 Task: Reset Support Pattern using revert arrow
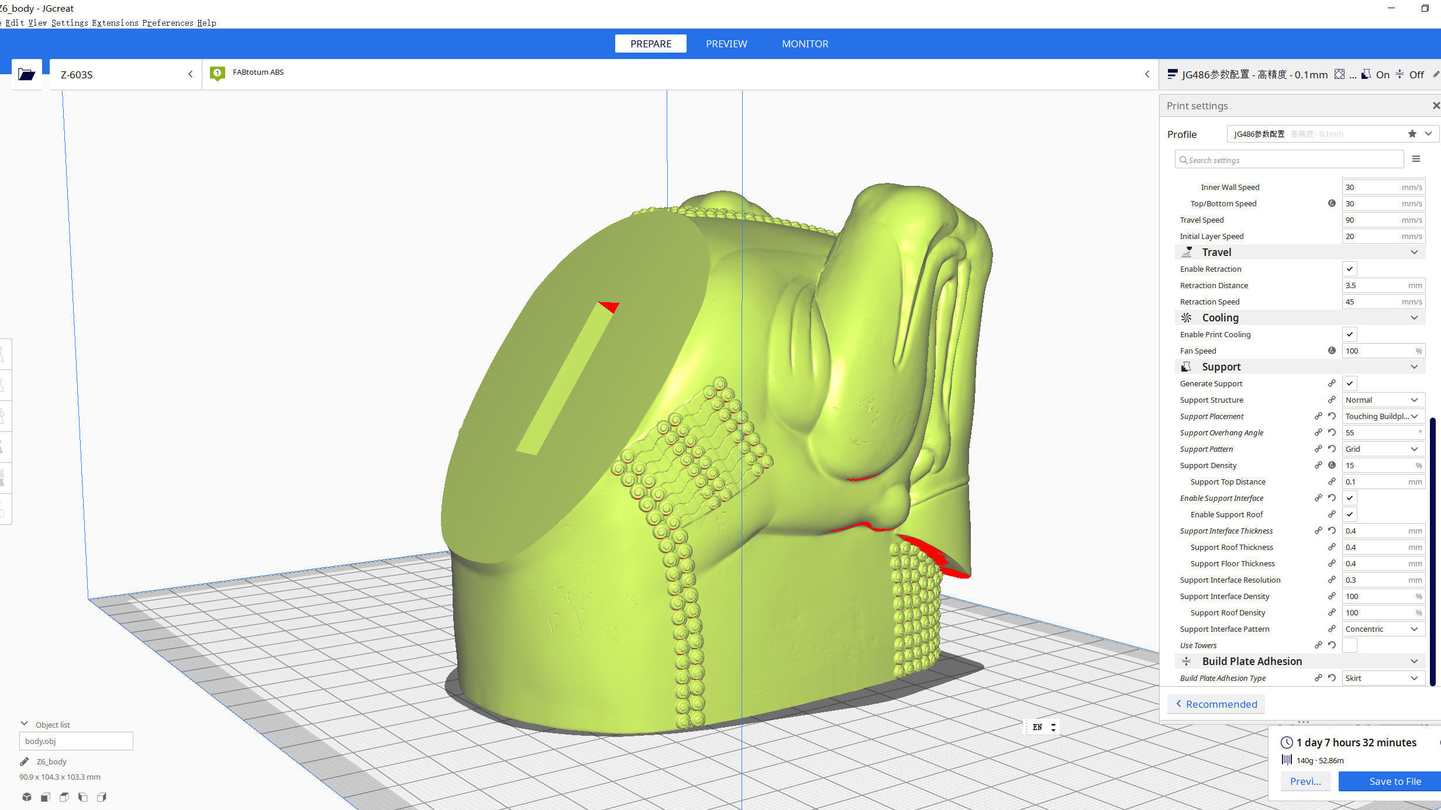tap(1332, 449)
